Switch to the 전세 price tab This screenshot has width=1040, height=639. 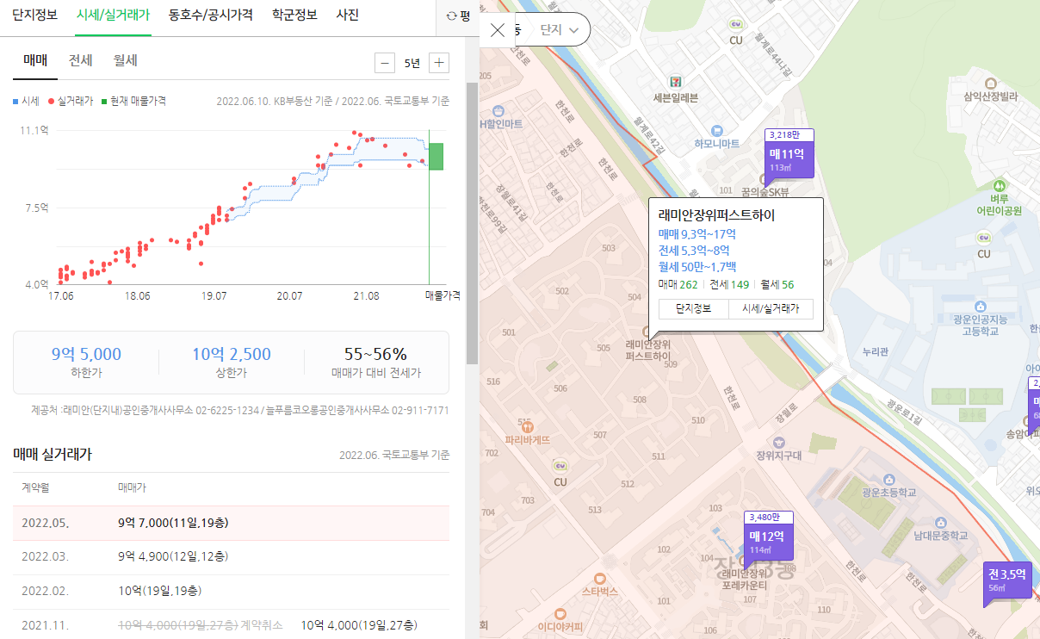coord(81,60)
